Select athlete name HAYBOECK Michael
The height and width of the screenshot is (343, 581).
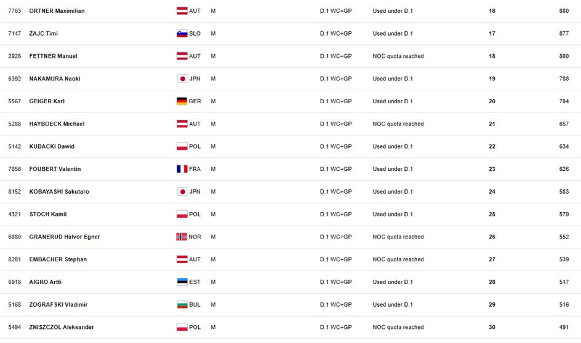tap(57, 124)
